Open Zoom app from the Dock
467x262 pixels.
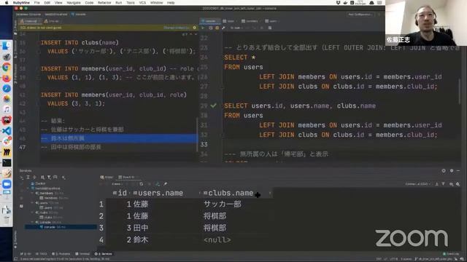(7, 184)
